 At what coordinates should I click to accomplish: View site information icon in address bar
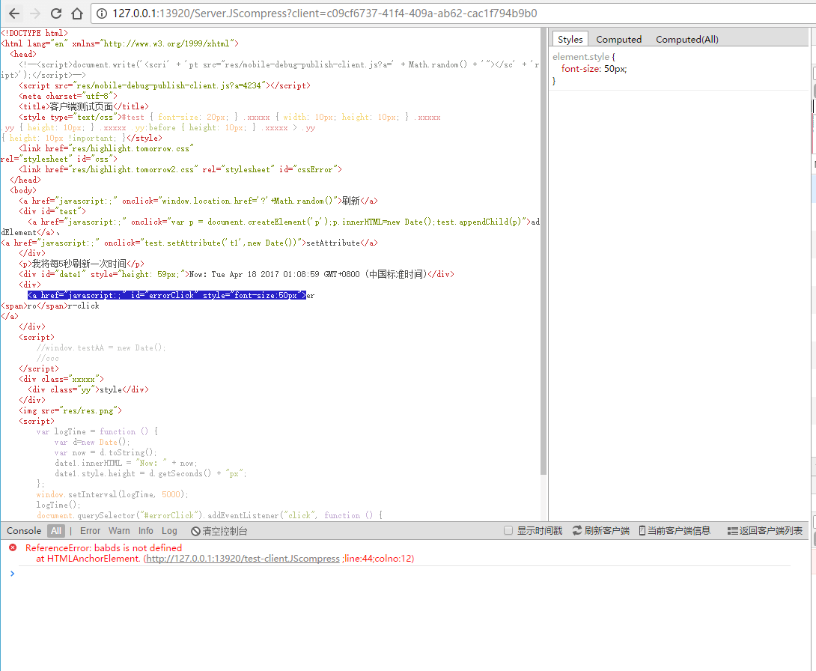tap(102, 13)
